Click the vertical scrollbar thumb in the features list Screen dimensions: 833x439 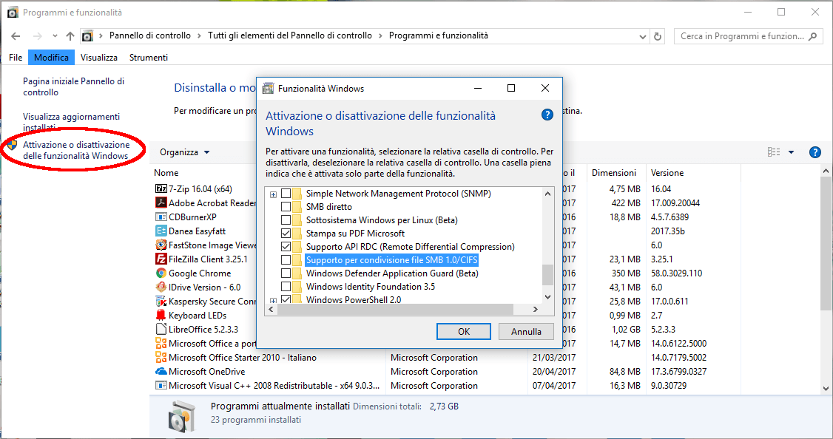[547, 274]
